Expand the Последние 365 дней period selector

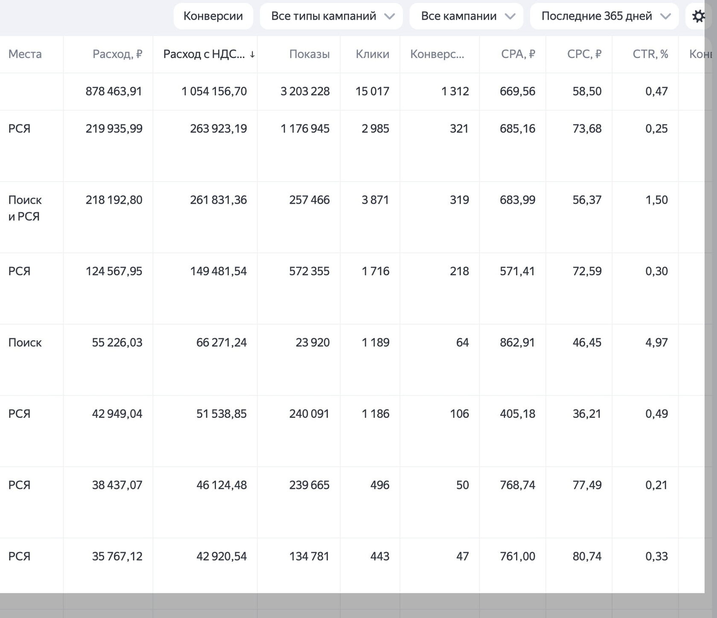point(604,16)
